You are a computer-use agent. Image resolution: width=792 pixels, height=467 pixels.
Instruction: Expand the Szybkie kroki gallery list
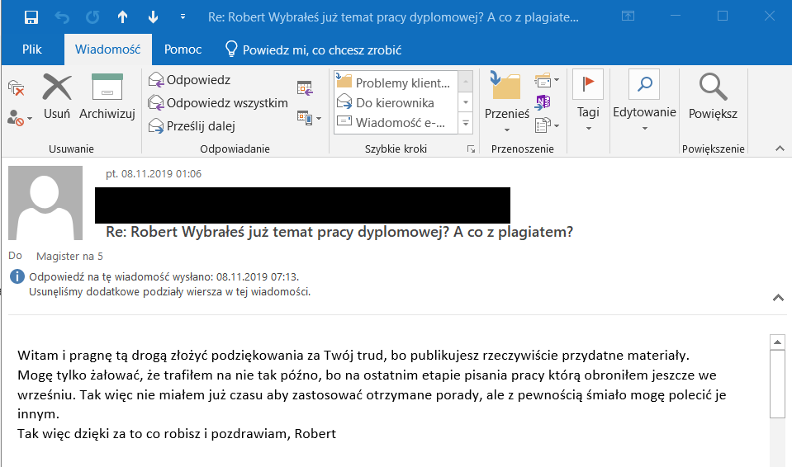point(466,124)
